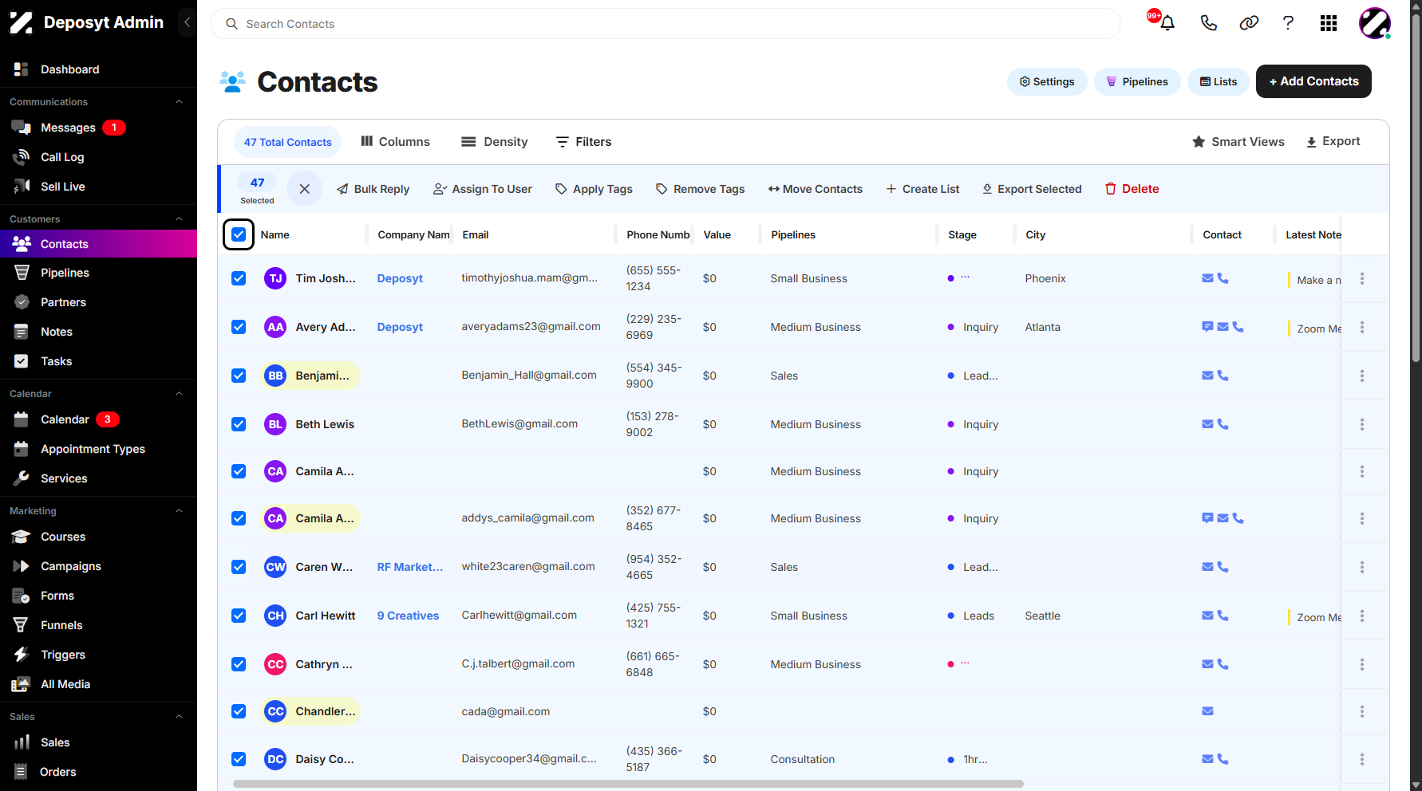Uncheck the Cathryn row checkbox
The width and height of the screenshot is (1422, 791).
point(239,664)
